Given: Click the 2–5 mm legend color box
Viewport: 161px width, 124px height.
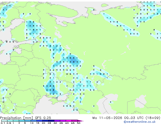Looking at the screenshot, I should (22, 121).
